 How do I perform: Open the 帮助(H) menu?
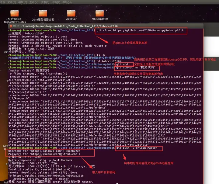point(67,2)
